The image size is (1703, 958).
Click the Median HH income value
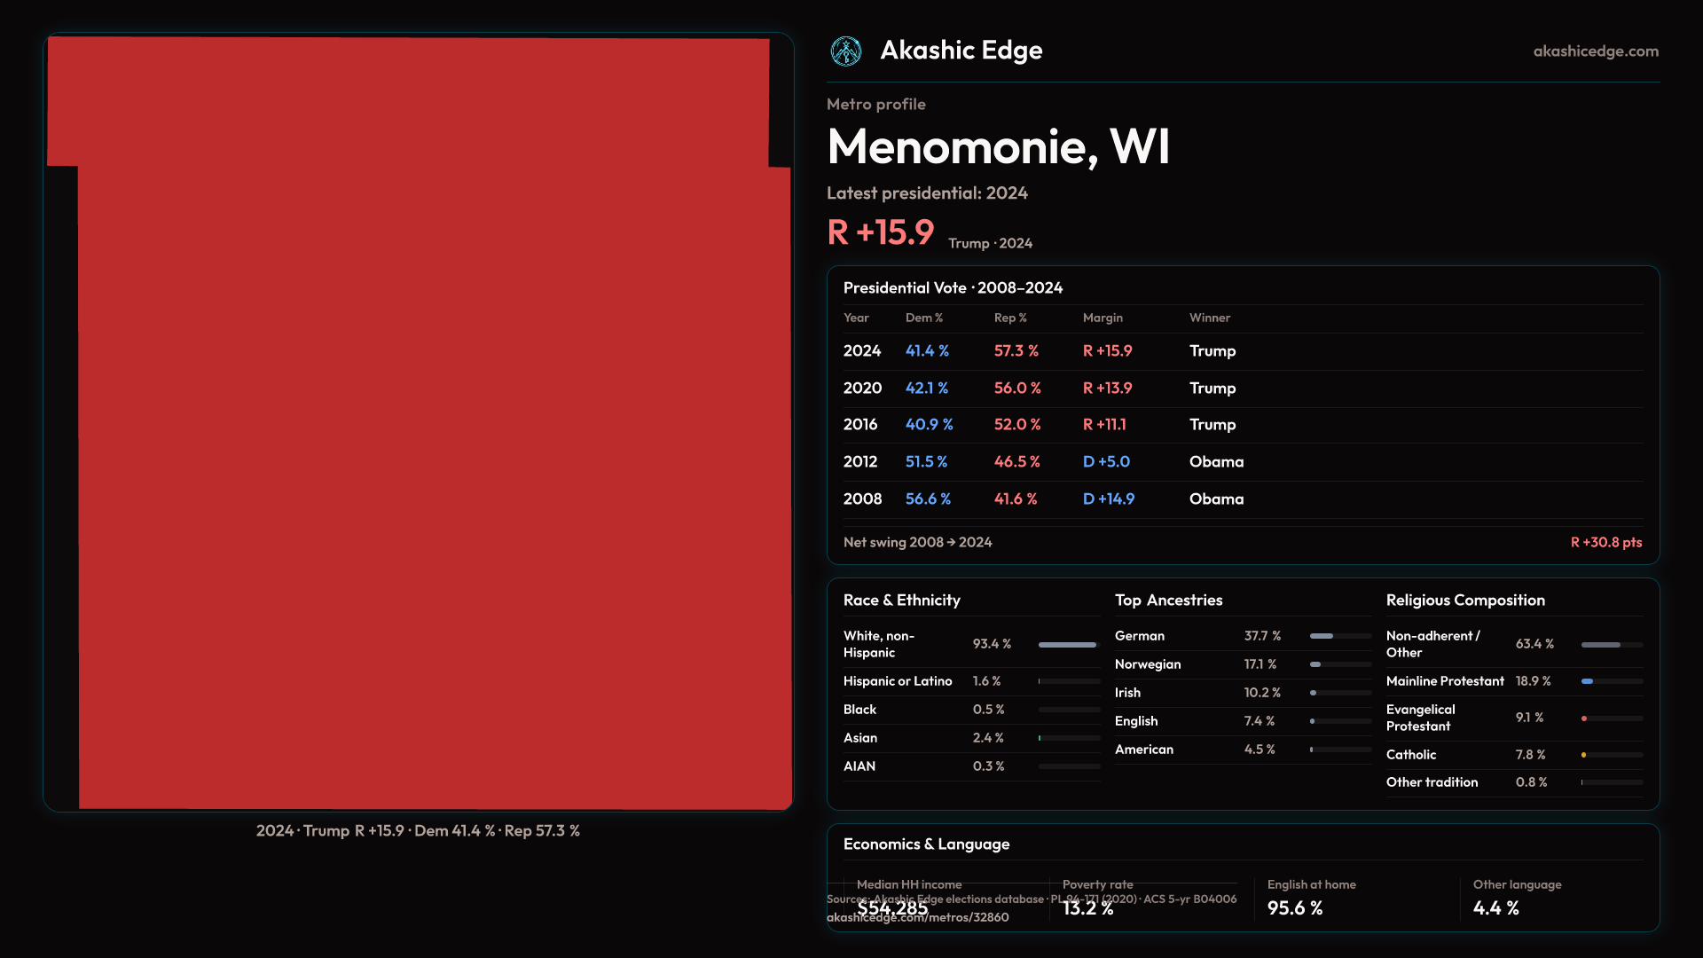click(x=892, y=908)
